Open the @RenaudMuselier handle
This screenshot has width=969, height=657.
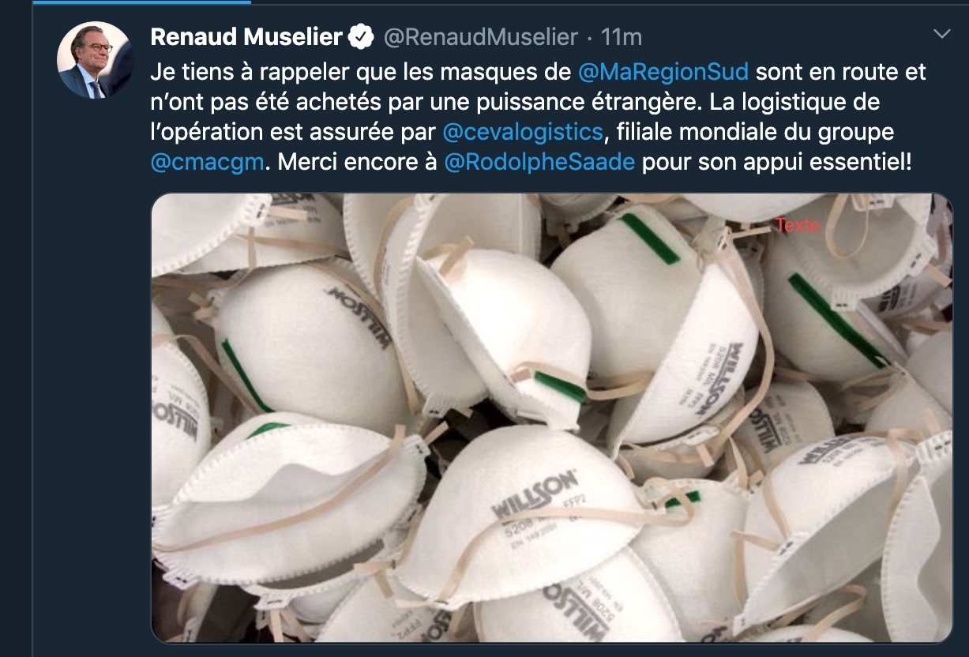point(481,36)
